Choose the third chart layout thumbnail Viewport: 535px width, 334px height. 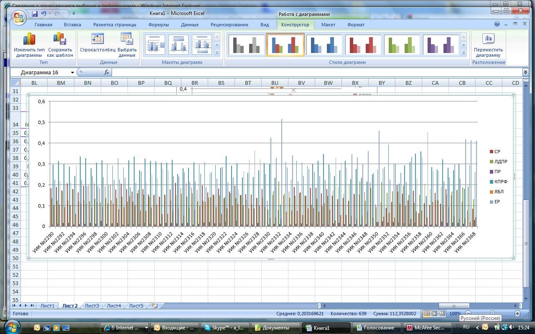coord(202,44)
